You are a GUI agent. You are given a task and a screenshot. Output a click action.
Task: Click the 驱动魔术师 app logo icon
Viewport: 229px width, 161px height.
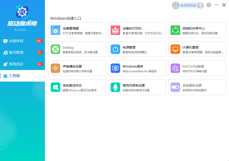(22, 12)
